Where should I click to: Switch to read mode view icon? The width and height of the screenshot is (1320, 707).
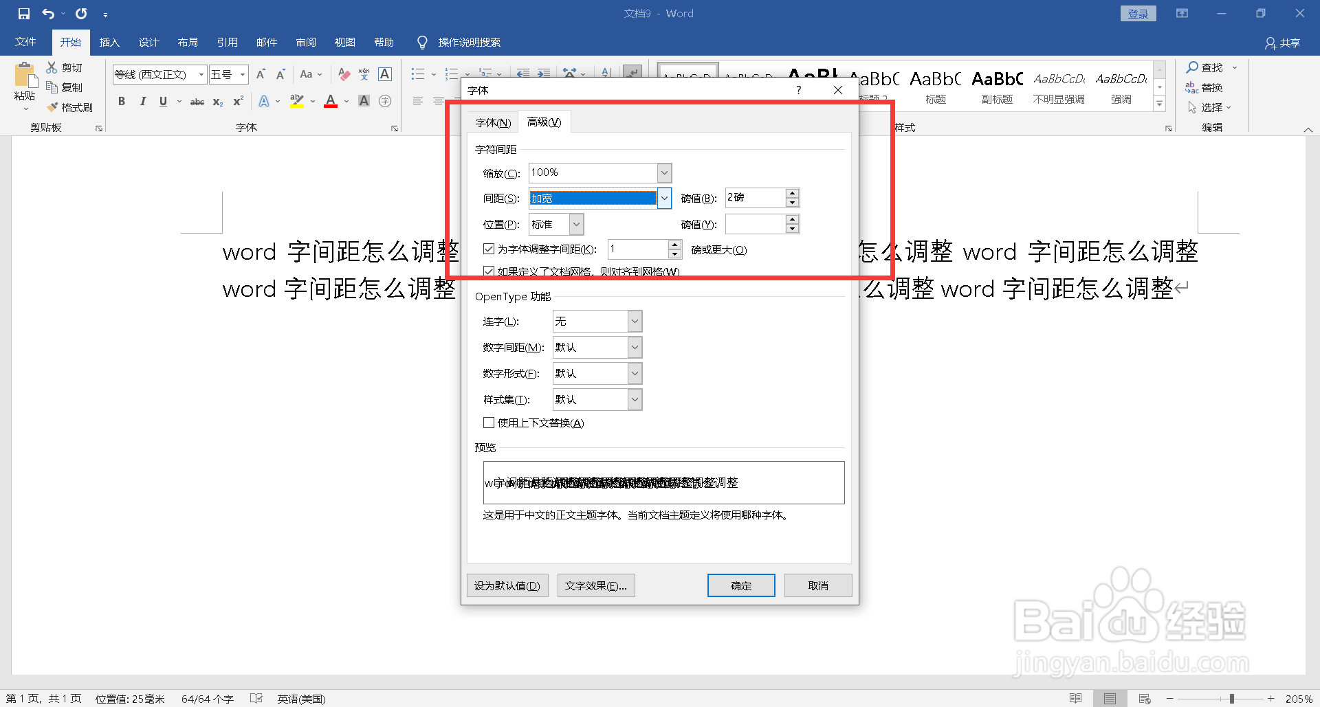tap(1076, 699)
